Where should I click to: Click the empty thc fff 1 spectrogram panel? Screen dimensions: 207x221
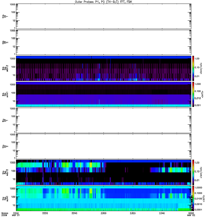click(104, 120)
